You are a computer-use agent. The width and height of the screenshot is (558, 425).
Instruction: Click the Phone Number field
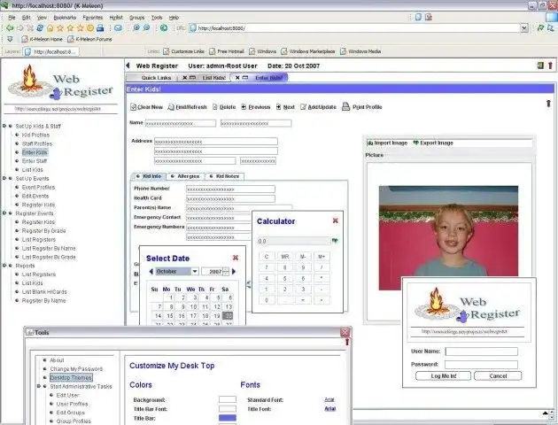tap(230, 189)
